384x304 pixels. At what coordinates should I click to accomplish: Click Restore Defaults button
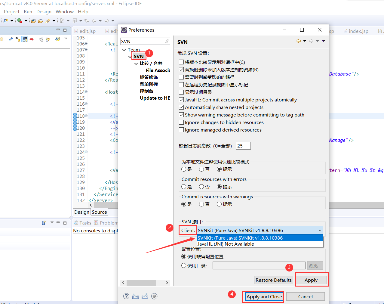274,280
